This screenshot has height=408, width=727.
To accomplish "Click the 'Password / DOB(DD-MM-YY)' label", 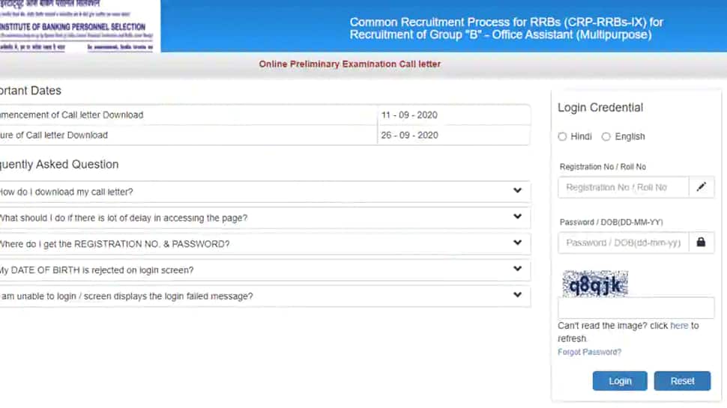I will [x=611, y=222].
